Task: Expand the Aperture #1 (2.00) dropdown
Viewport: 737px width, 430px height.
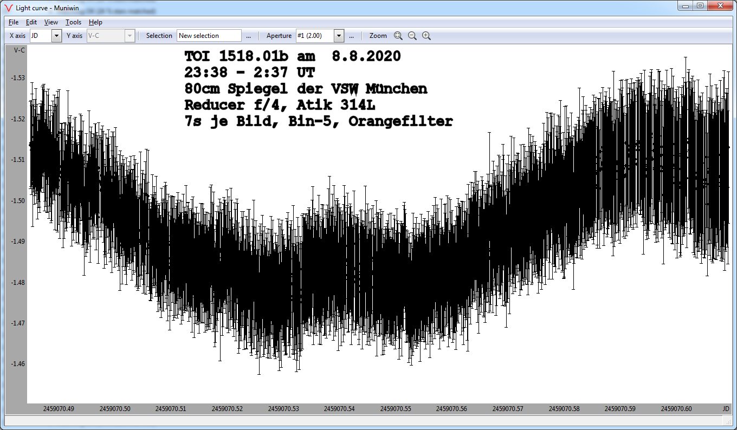Action: pyautogui.click(x=339, y=36)
